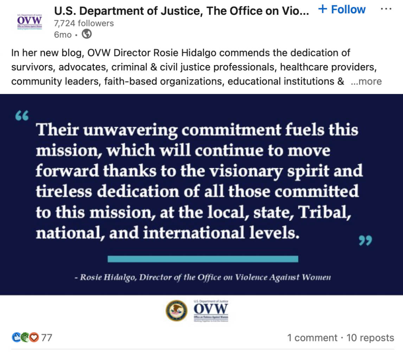Click the Department of Justice seal
This screenshot has width=403, height=361.
[176, 311]
